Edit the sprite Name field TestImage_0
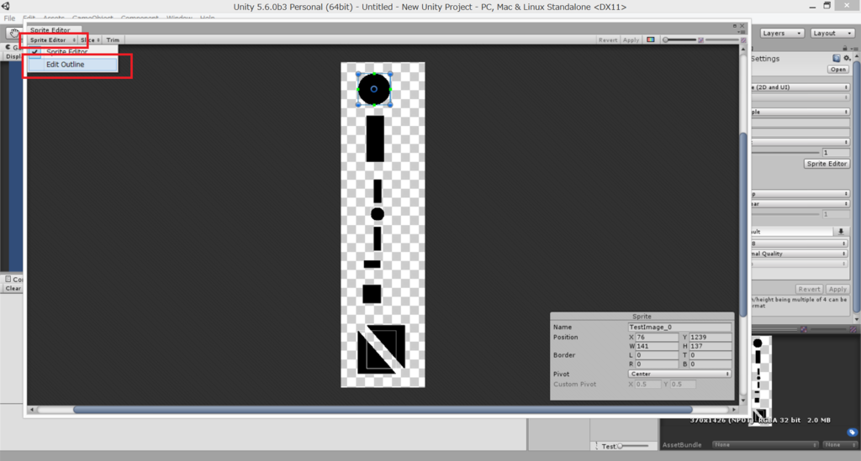 click(x=679, y=327)
